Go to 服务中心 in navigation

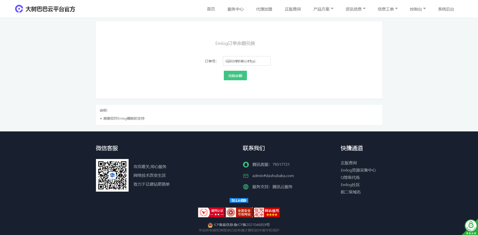click(x=235, y=9)
